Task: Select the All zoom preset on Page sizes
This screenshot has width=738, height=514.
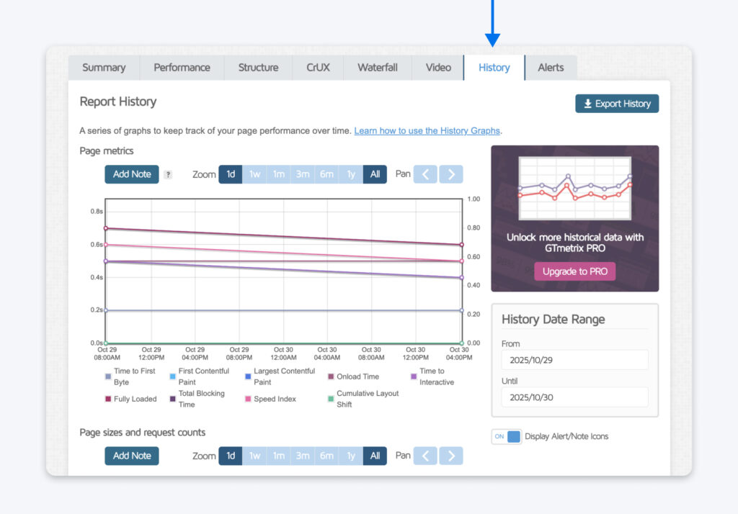Action: pos(375,455)
